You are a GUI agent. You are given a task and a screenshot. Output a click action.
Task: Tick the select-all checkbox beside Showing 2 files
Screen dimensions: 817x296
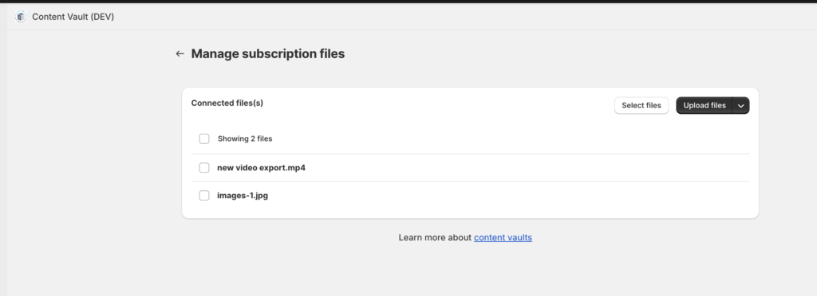[x=204, y=138]
